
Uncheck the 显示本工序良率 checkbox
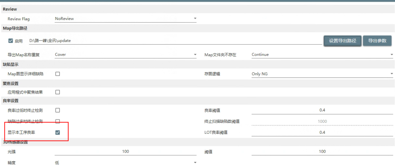pyautogui.click(x=57, y=132)
